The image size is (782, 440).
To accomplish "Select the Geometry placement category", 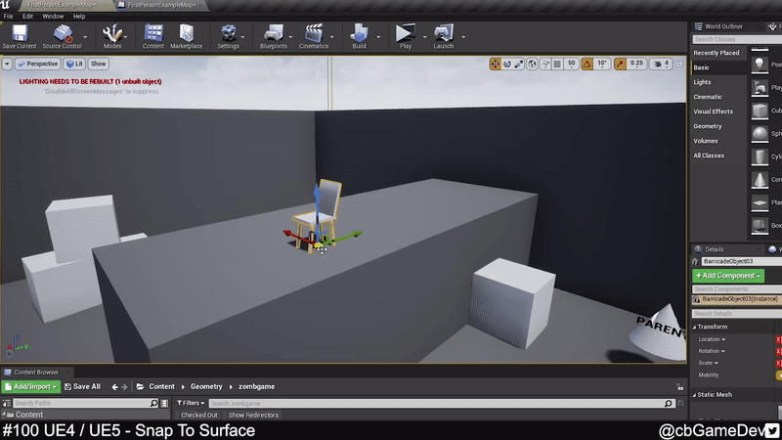I will tap(708, 126).
